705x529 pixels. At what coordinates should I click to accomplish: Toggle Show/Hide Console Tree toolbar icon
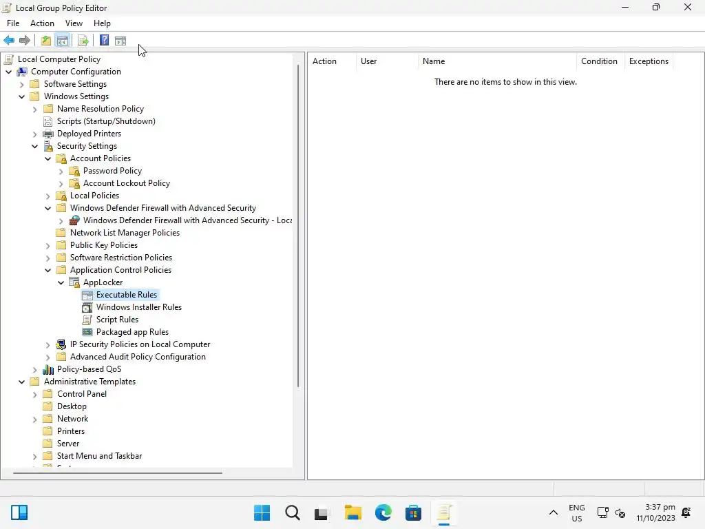(x=63, y=41)
